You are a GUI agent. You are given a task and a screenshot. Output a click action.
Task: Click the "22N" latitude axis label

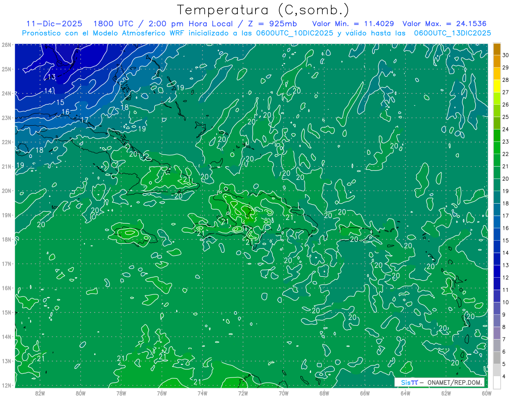6,142
